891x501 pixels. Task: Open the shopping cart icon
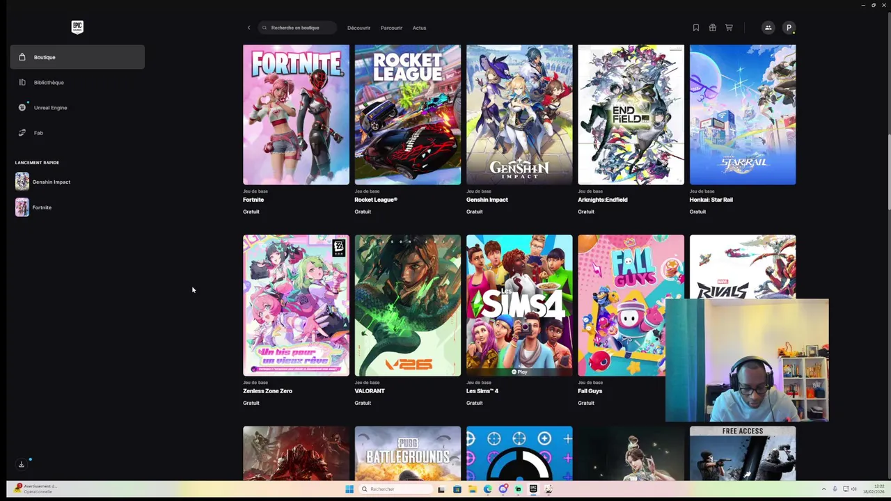tap(729, 28)
